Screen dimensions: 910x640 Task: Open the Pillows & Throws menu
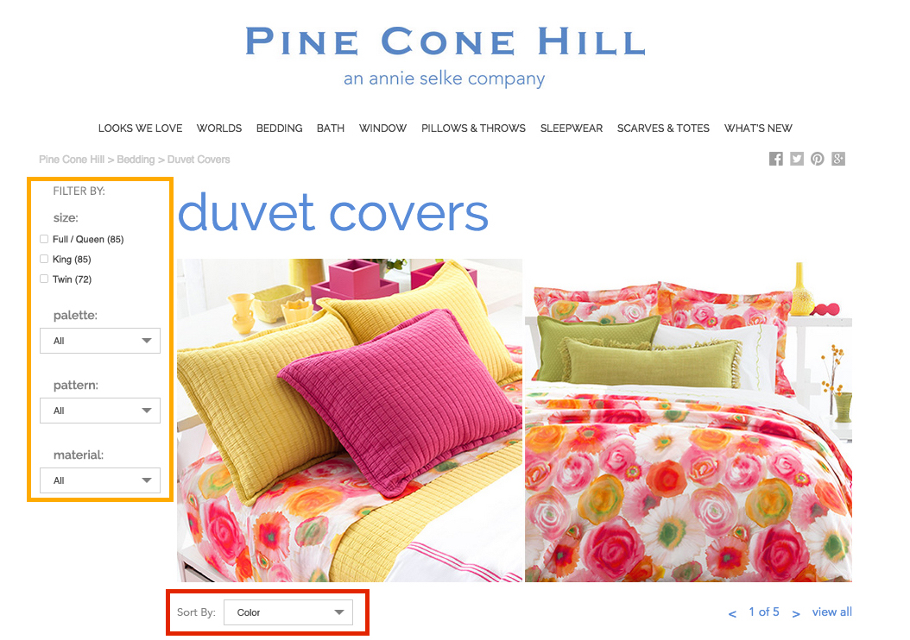(x=474, y=129)
